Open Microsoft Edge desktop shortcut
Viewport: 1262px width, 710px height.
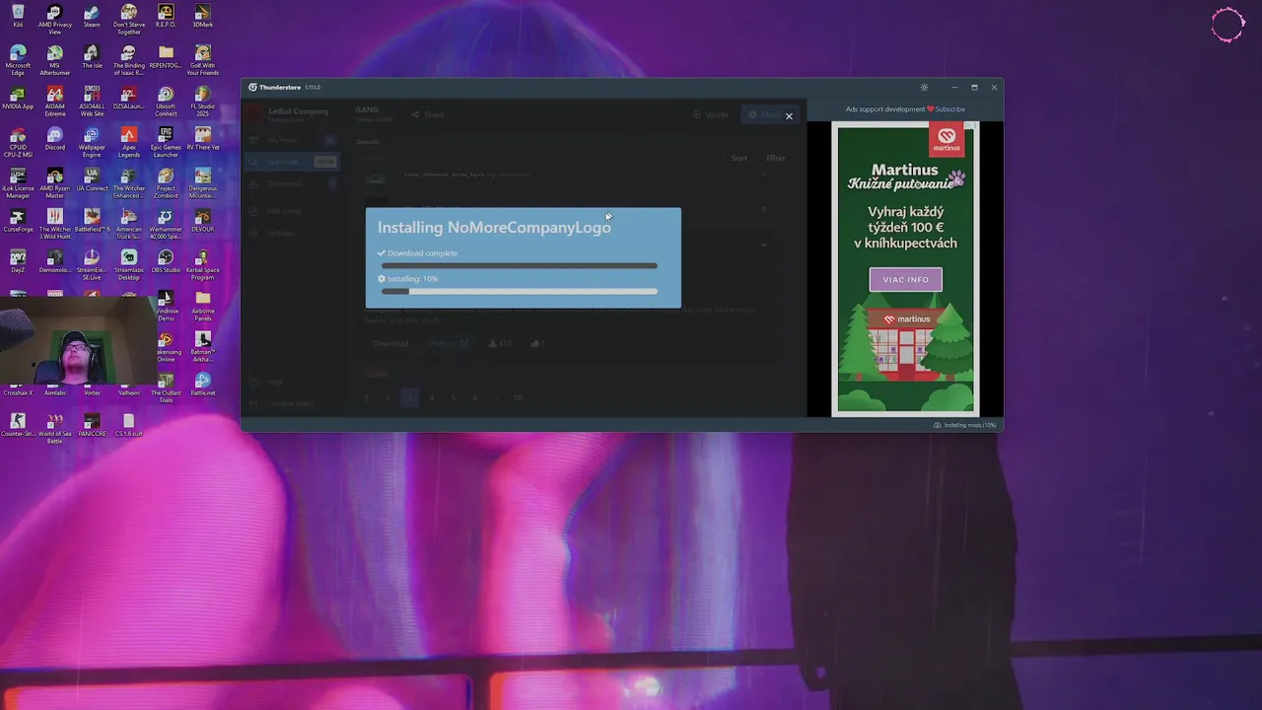18,60
